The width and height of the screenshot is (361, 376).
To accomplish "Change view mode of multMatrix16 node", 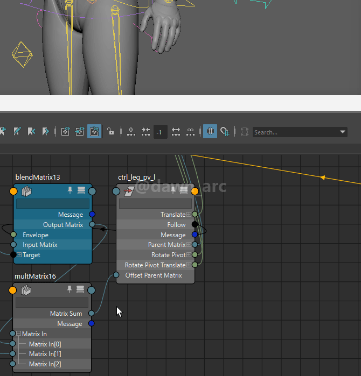I will (x=80, y=290).
